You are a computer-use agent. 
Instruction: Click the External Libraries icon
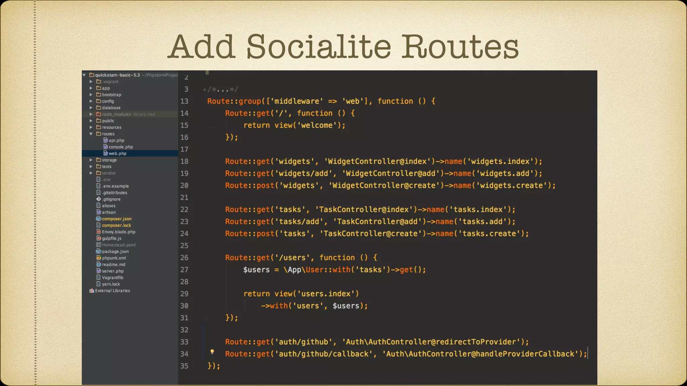(92, 291)
